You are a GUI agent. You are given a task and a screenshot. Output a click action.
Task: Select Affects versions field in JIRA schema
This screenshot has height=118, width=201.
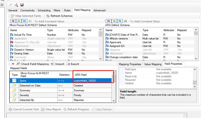point(149,39)
